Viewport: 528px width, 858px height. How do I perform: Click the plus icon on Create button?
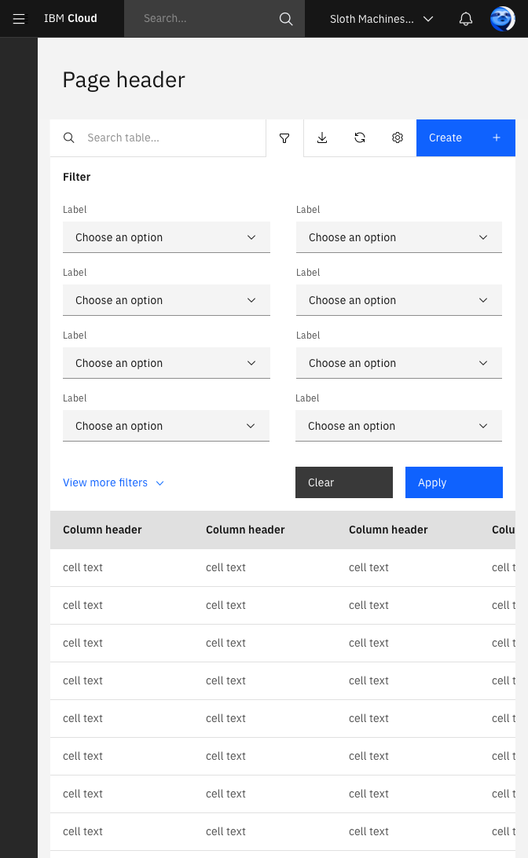click(497, 138)
